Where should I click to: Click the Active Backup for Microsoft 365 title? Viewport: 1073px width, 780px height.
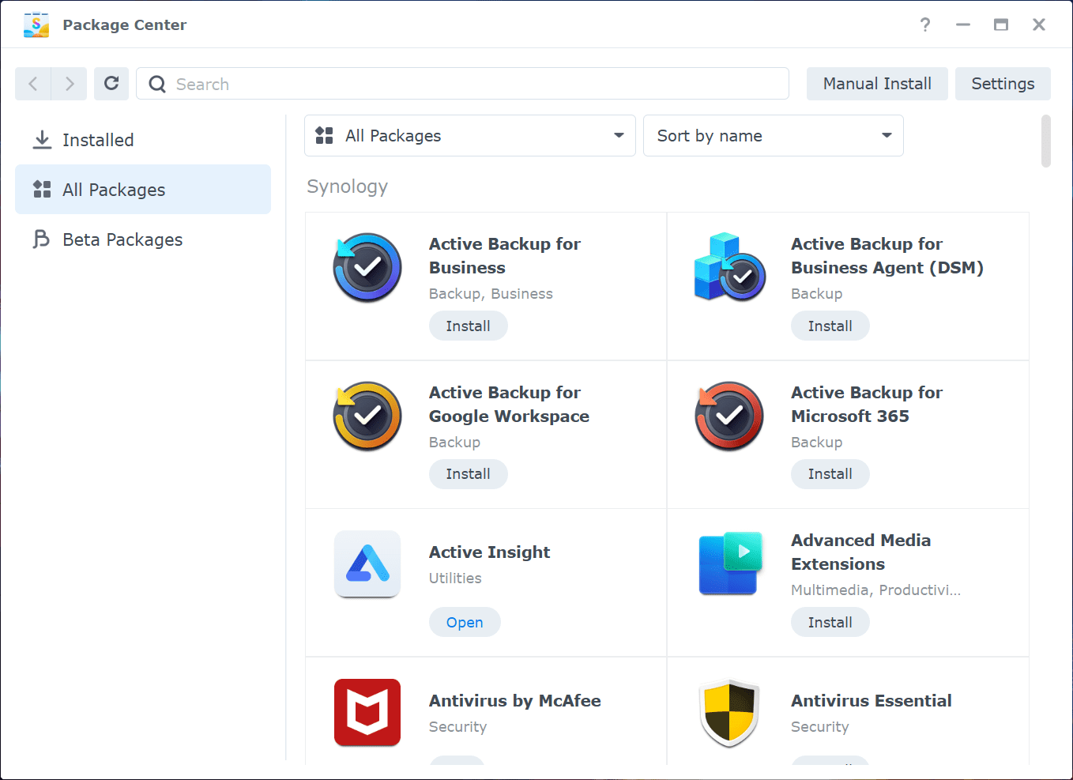tap(867, 405)
